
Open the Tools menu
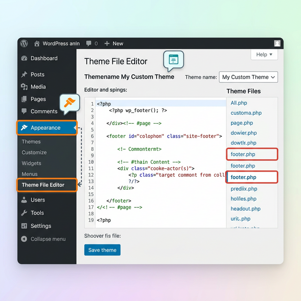(x=37, y=213)
